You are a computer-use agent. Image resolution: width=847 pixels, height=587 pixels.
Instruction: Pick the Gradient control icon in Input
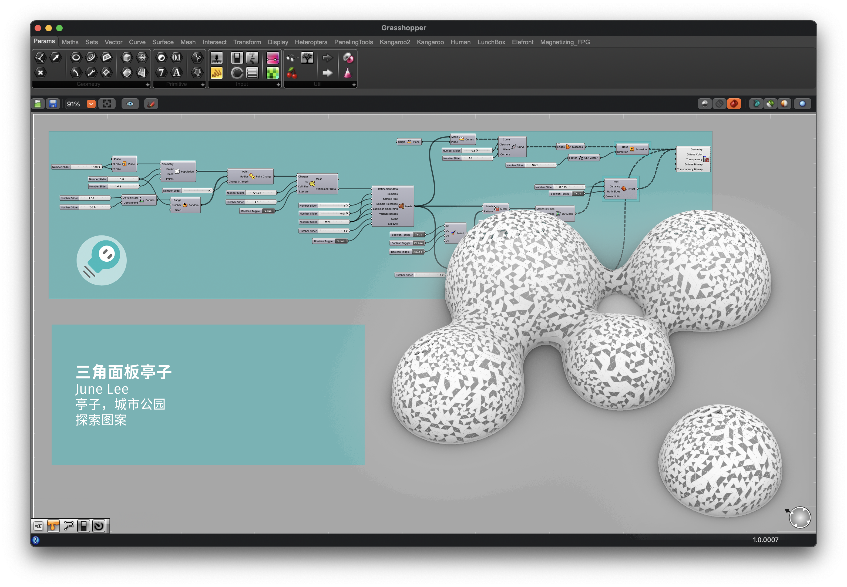273,58
